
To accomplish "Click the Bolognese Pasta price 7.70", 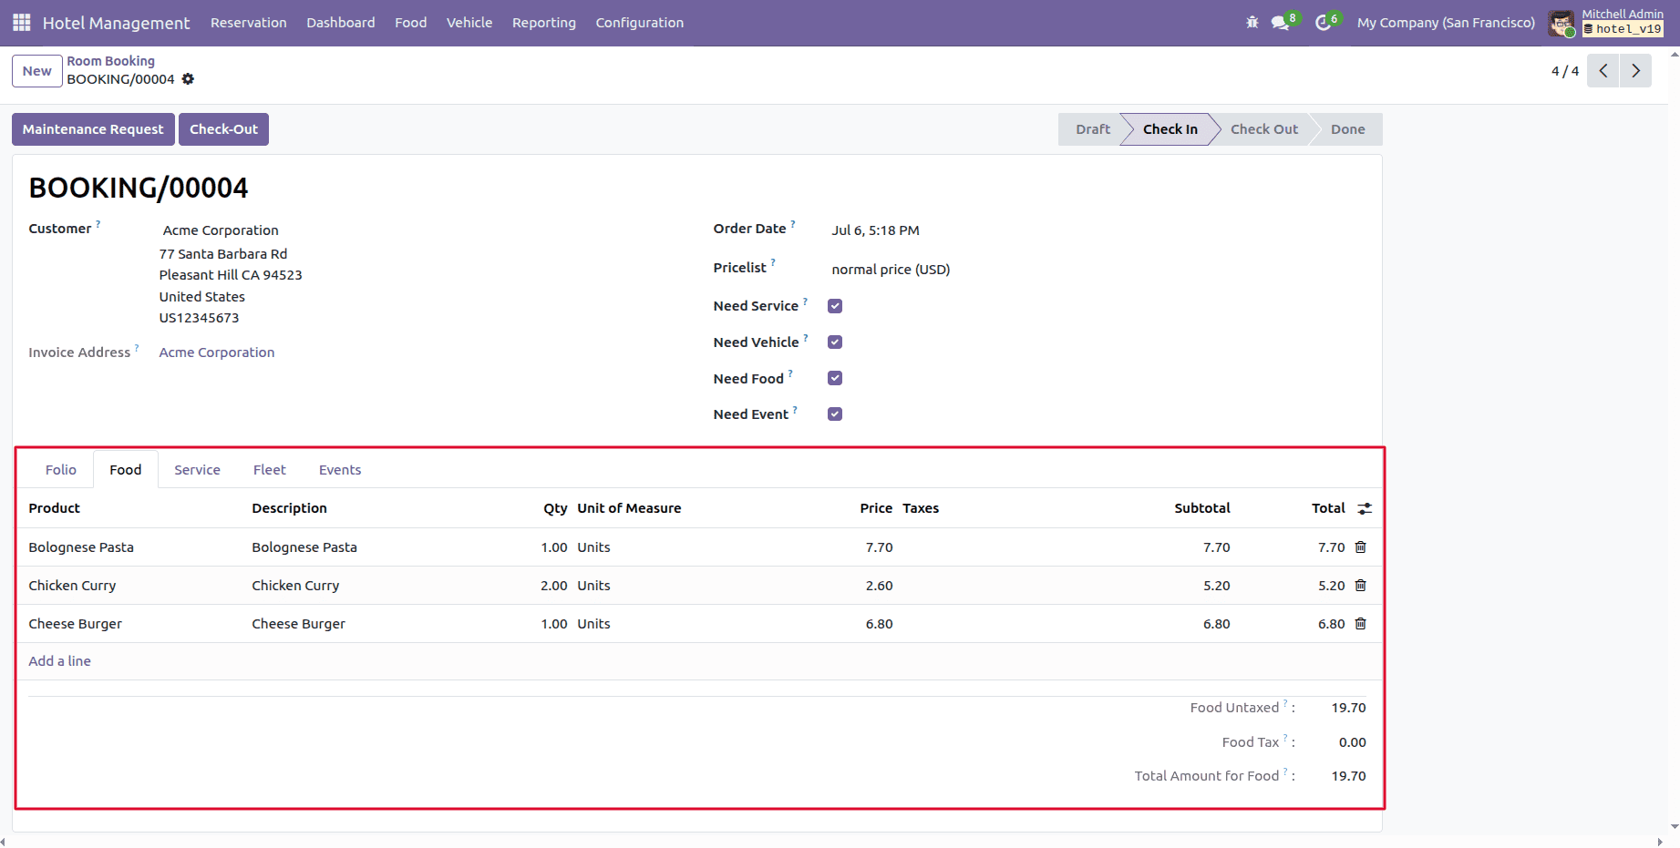I will click(880, 547).
